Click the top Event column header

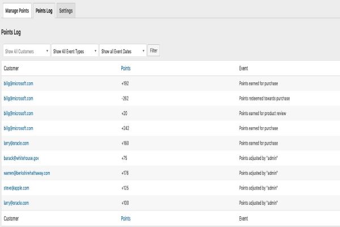click(243, 68)
